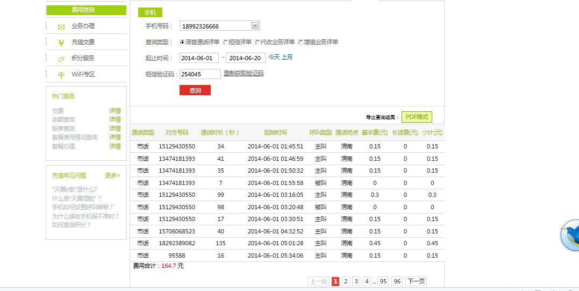Click the 下一页 pagination button

416,281
